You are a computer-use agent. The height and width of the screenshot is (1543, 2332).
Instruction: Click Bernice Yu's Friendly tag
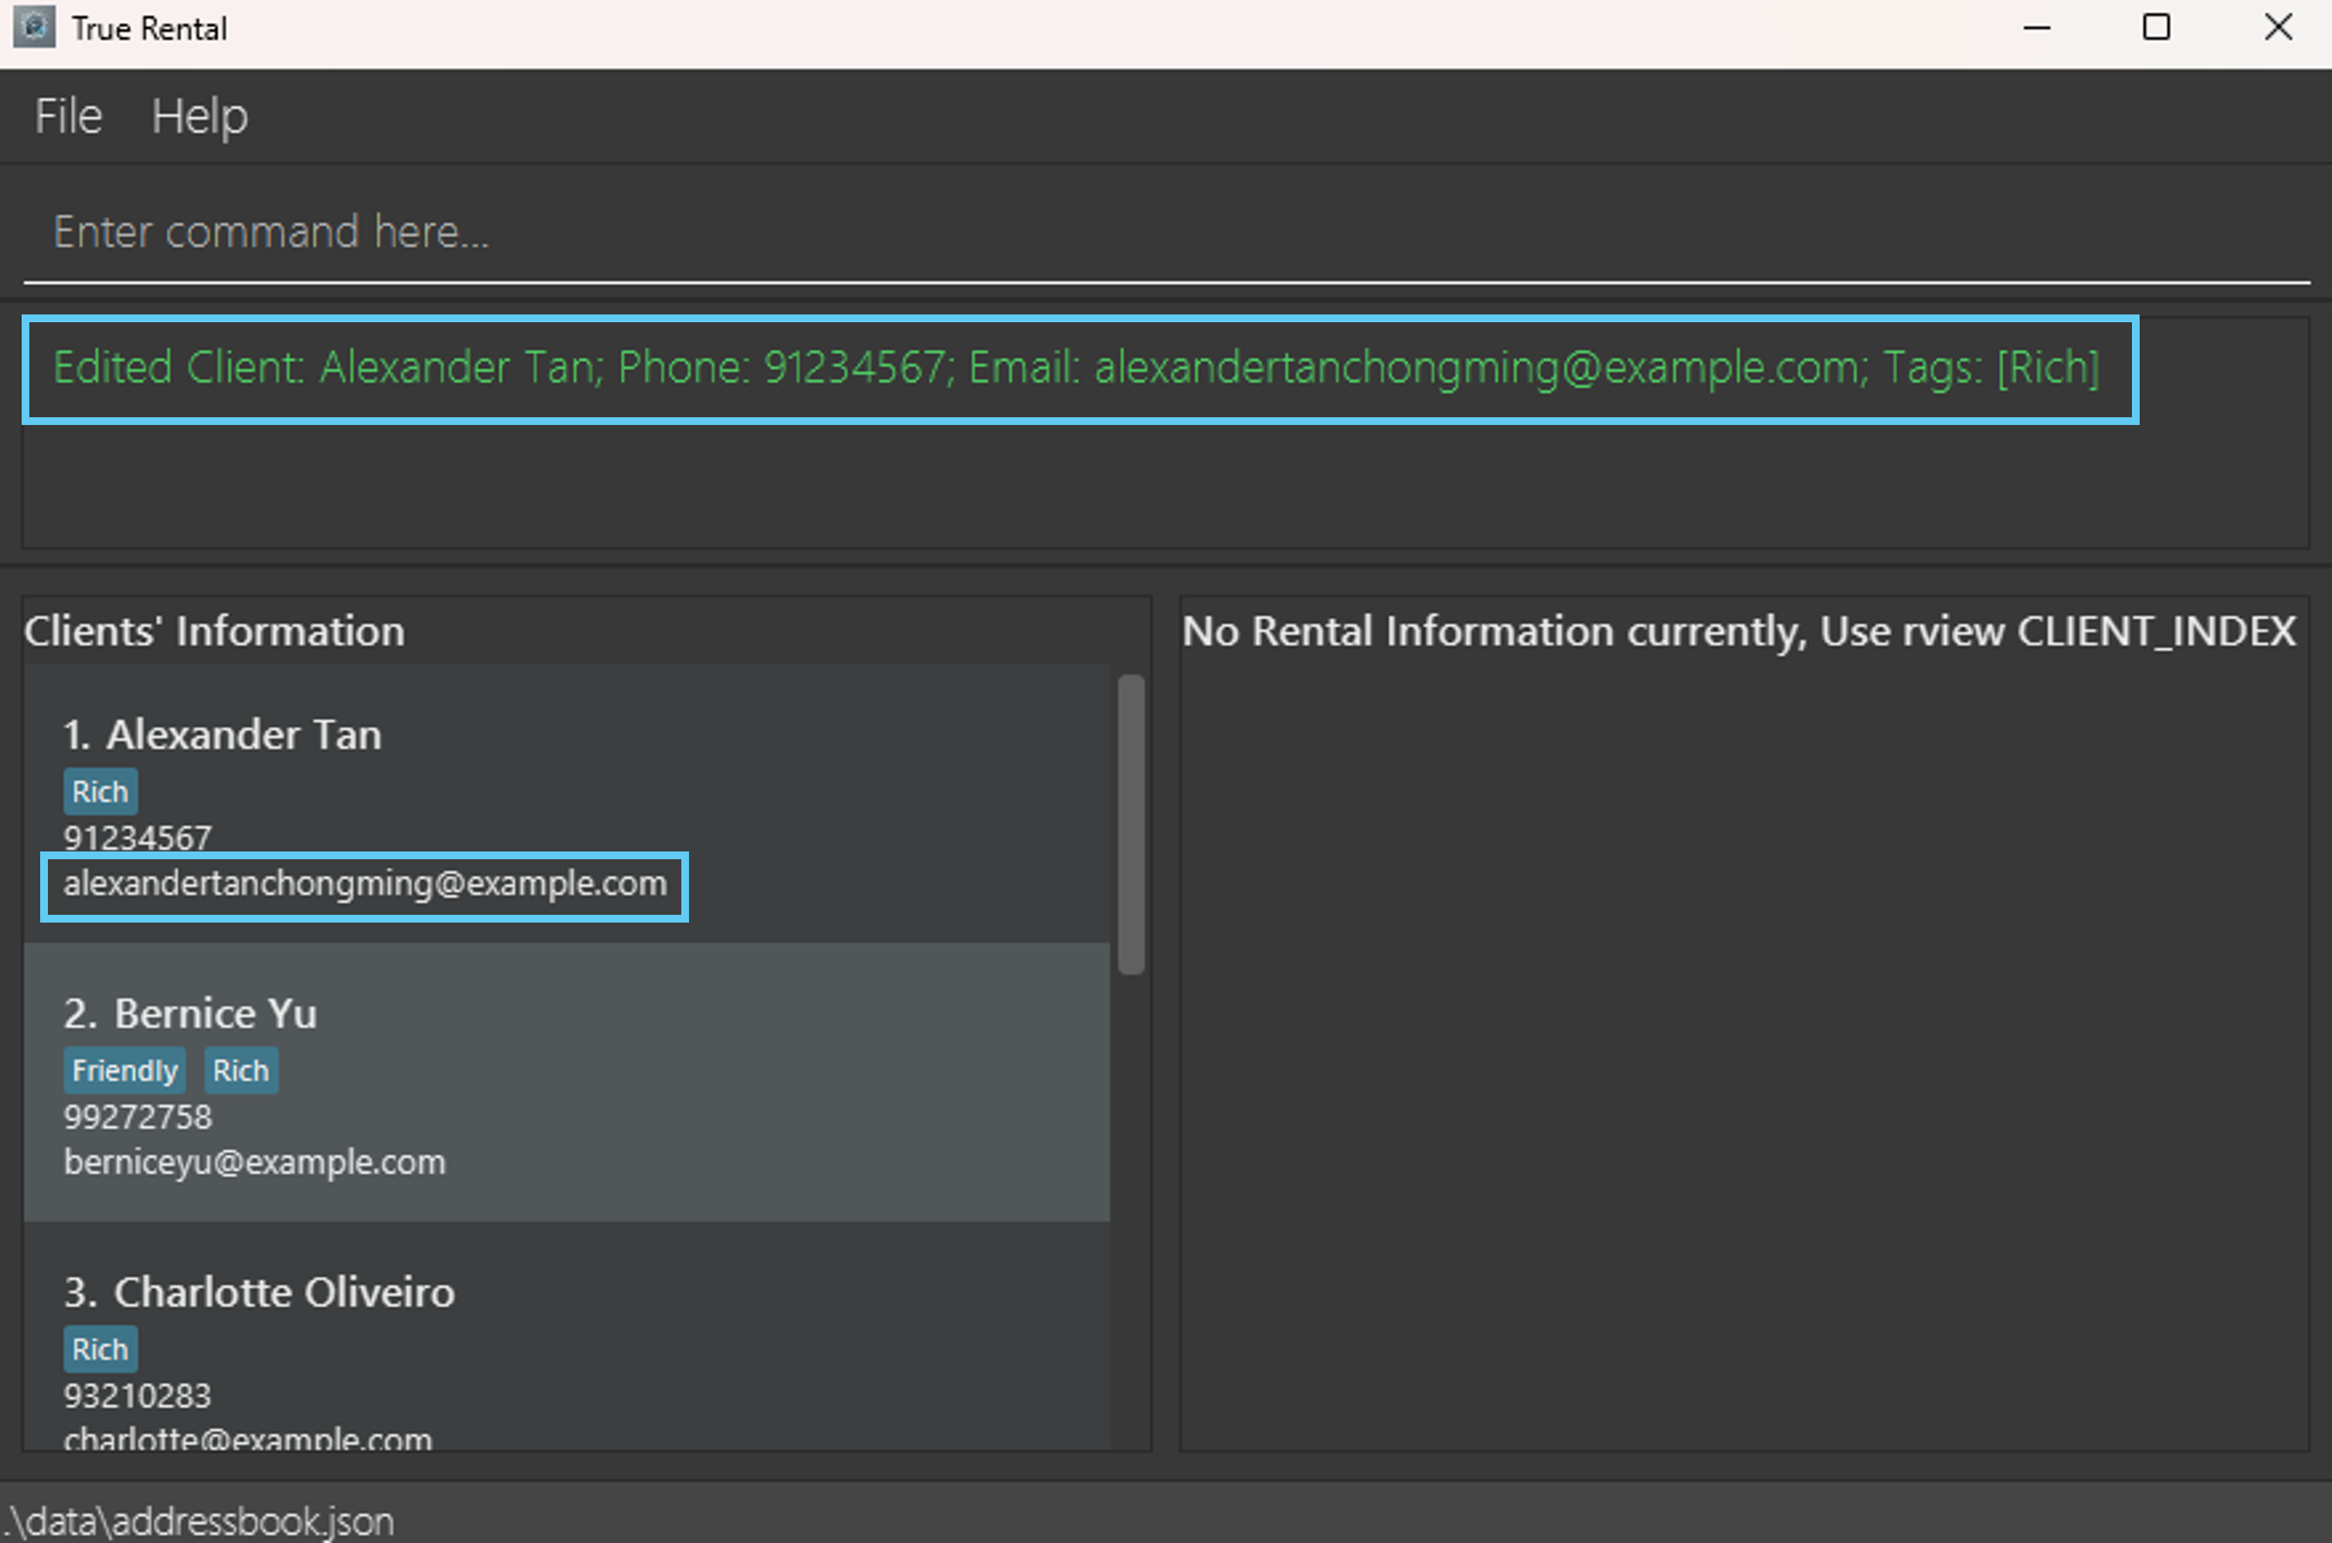125,1071
